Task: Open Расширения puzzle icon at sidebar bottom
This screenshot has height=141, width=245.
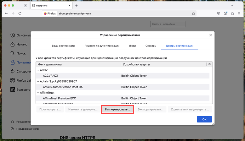Action: tap(12, 122)
